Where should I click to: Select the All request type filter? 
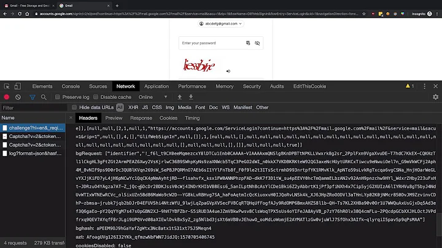120,107
